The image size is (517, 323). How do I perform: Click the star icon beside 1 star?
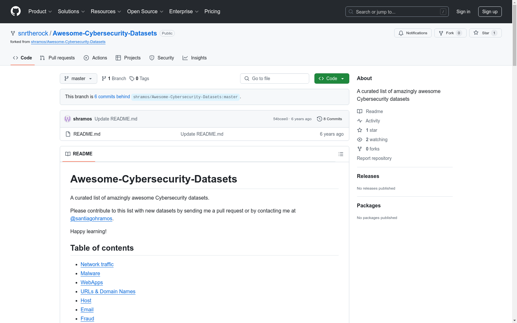(x=360, y=130)
